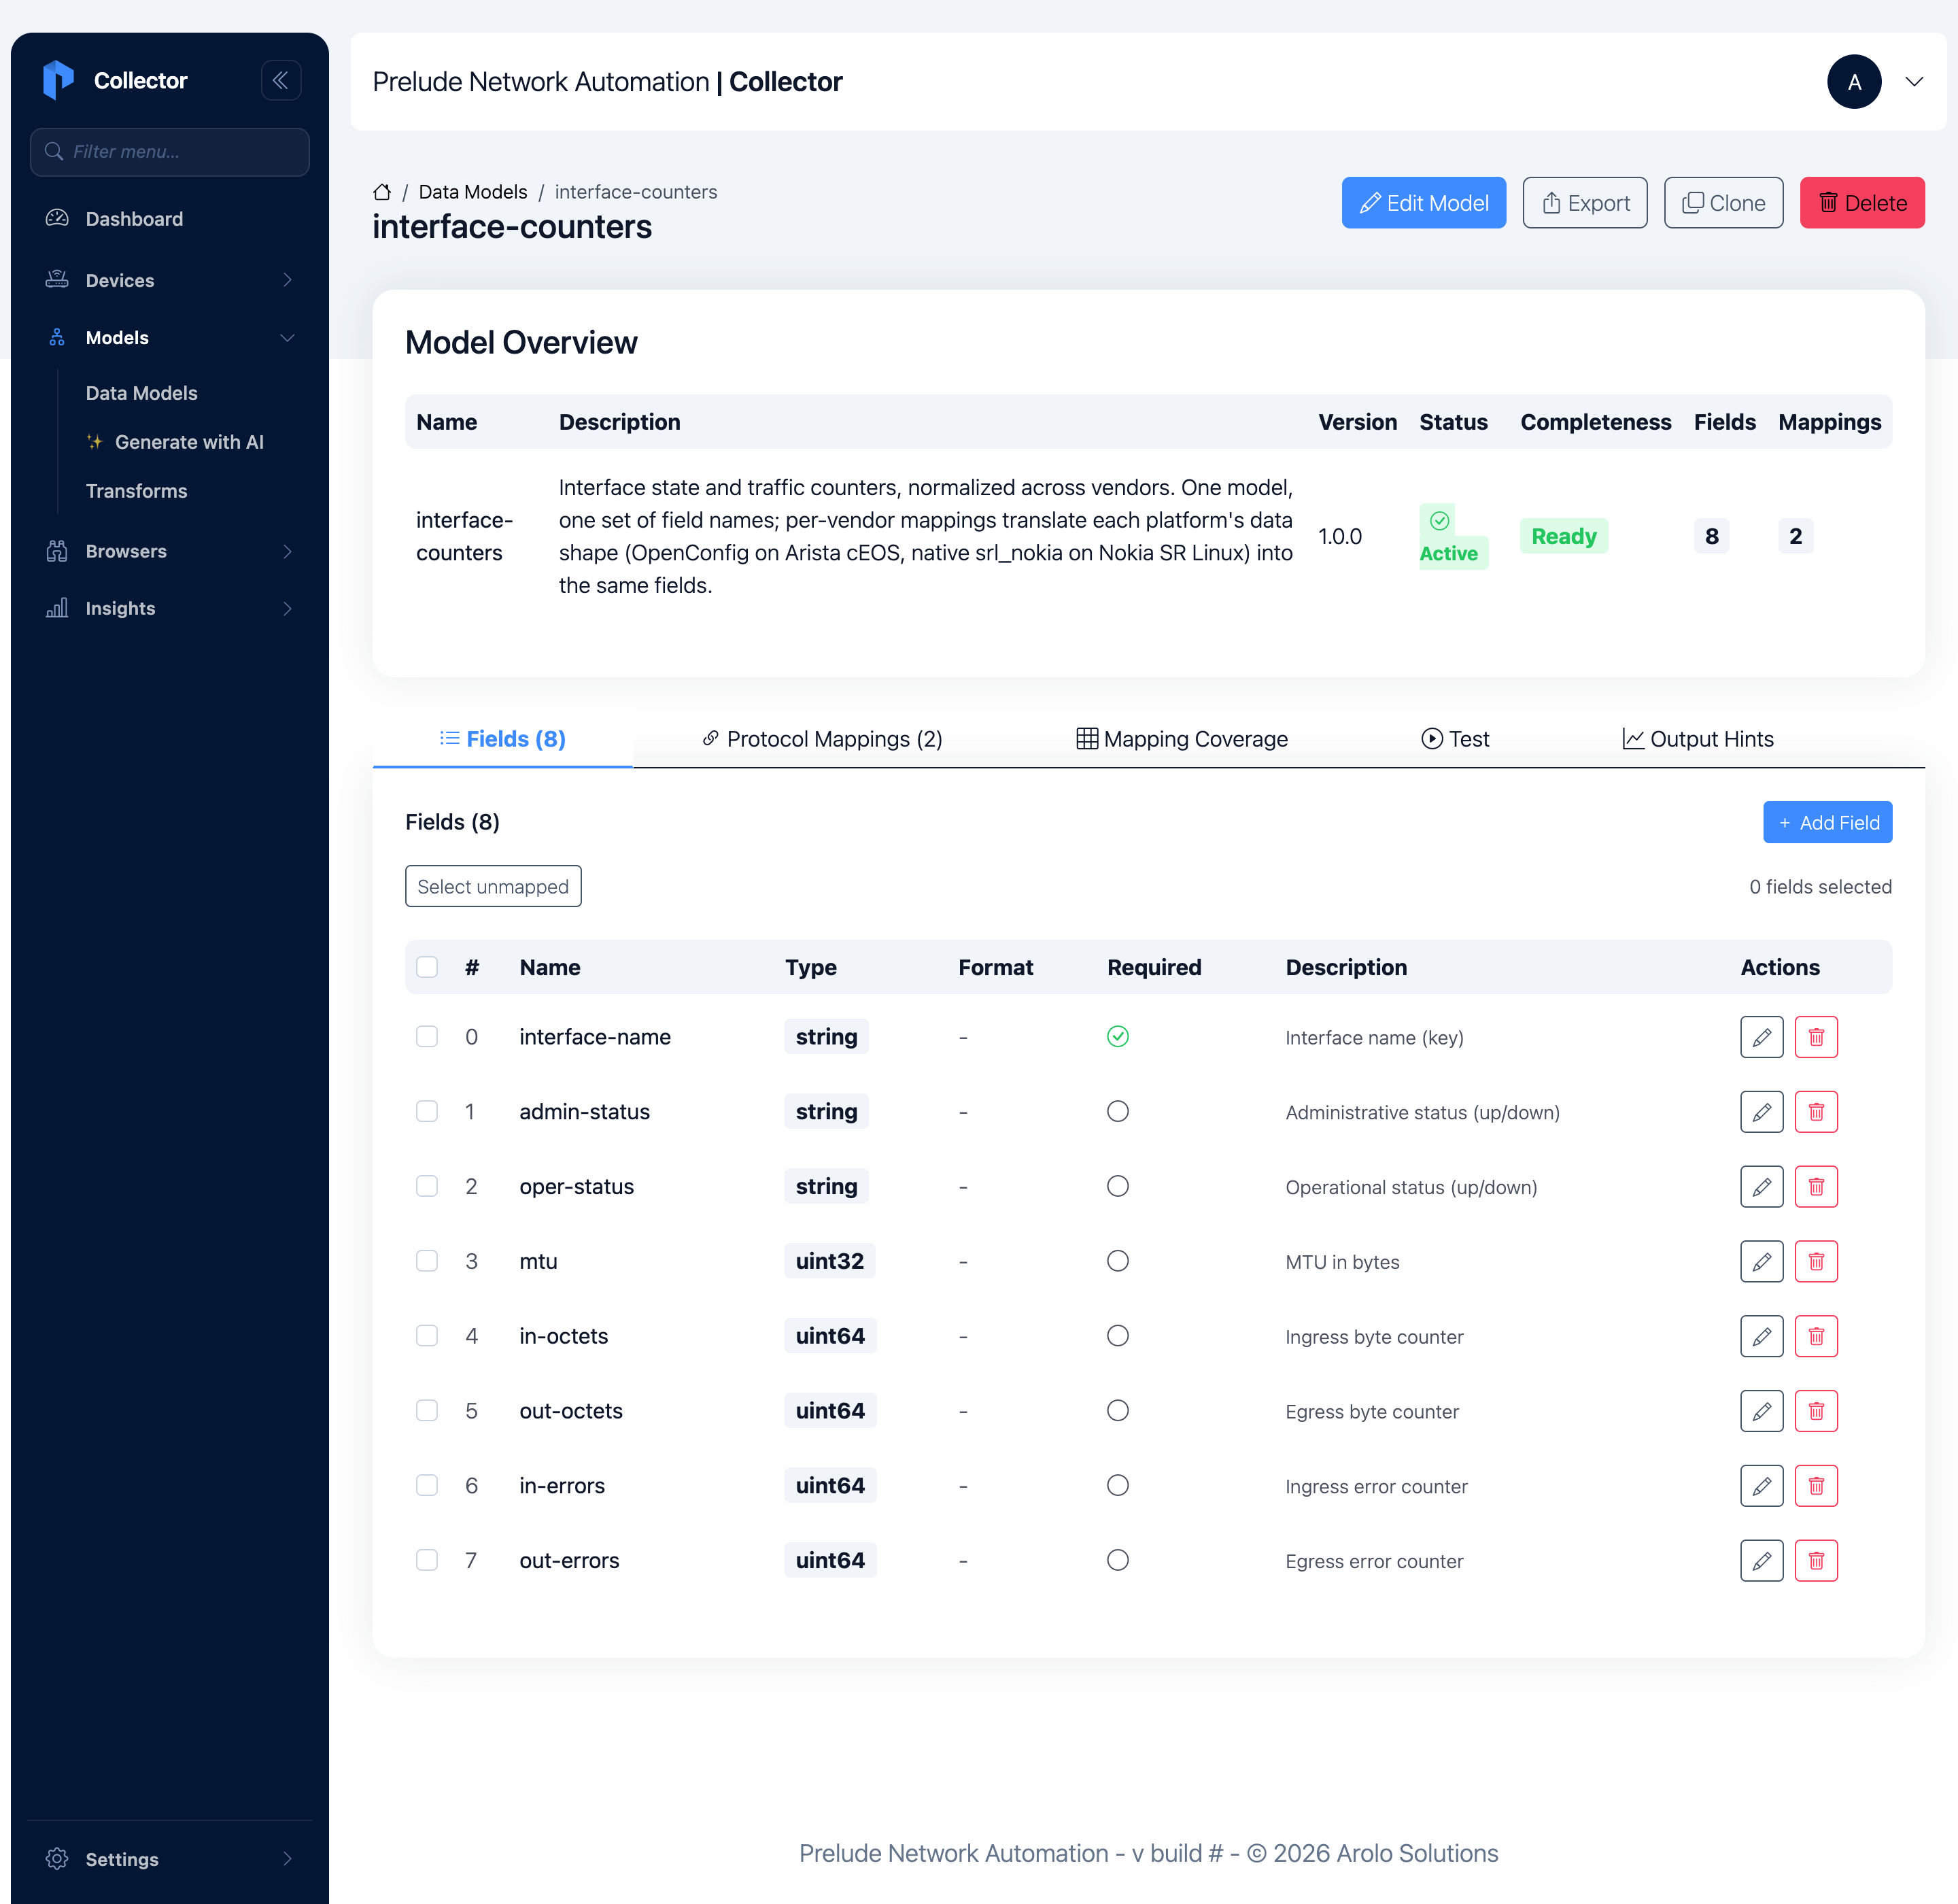The image size is (1958, 1904).
Task: Toggle required indicator for interface-name
Action: pos(1118,1037)
